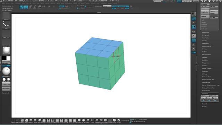222x125 pixels.
Task: Toggle BackfaceMask option
Action: 143,119
